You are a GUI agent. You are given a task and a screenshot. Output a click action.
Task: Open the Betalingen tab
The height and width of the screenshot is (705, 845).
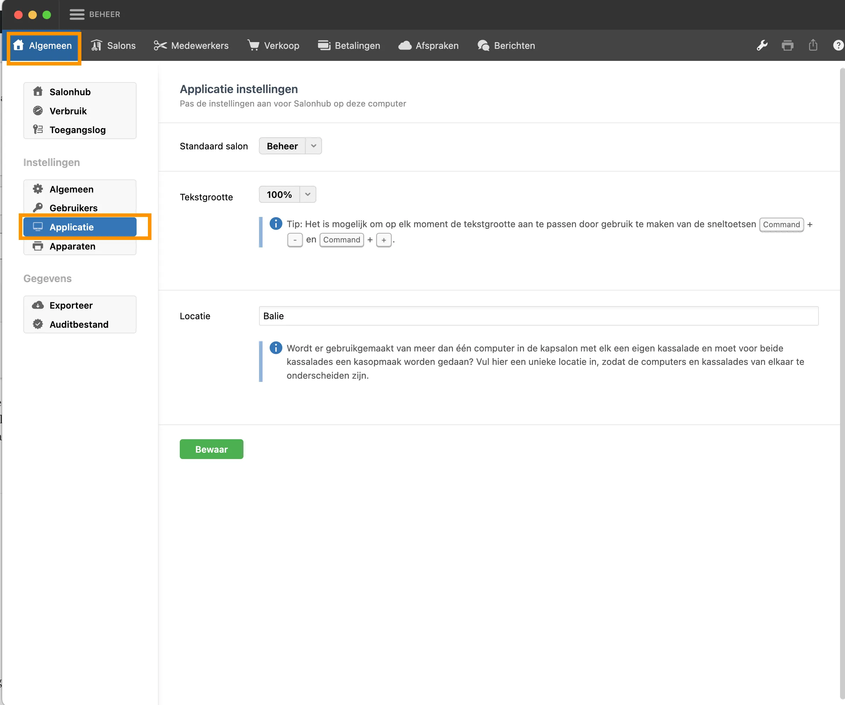tap(349, 45)
